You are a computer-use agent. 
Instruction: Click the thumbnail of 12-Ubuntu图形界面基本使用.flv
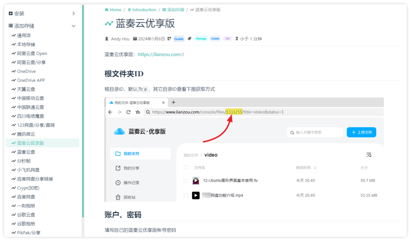point(196,181)
